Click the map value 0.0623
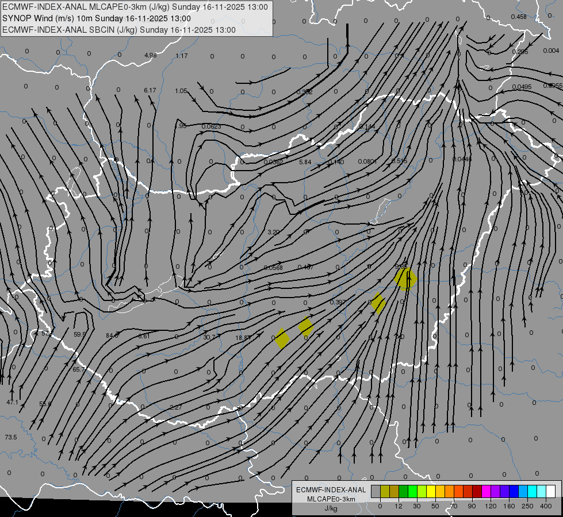This screenshot has width=563, height=517. tap(212, 126)
